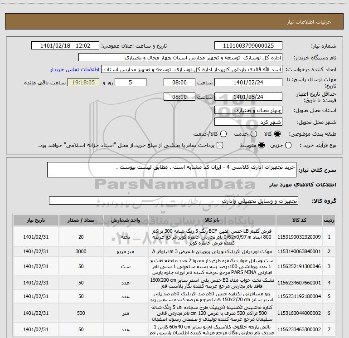Click the quantity 500 cell
This screenshot has height=338, width=349.
(x=81, y=313)
